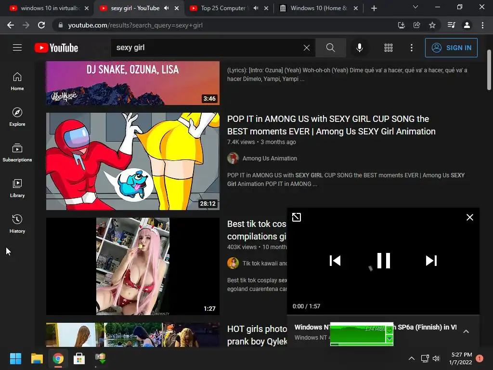Open the YouTube hamburger guide menu
The height and width of the screenshot is (370, 493).
click(17, 48)
